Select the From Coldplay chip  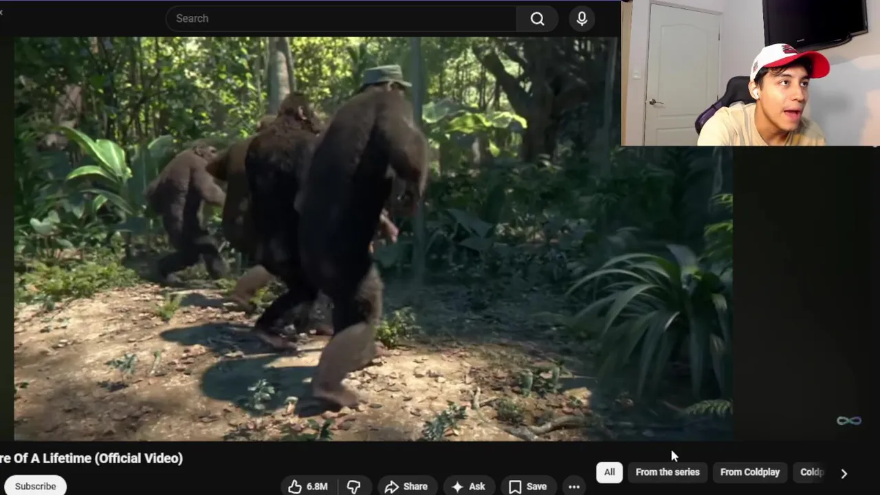pos(750,472)
